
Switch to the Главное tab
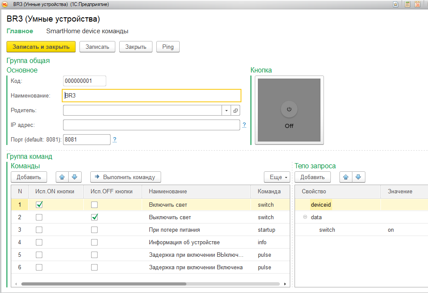(x=19, y=31)
